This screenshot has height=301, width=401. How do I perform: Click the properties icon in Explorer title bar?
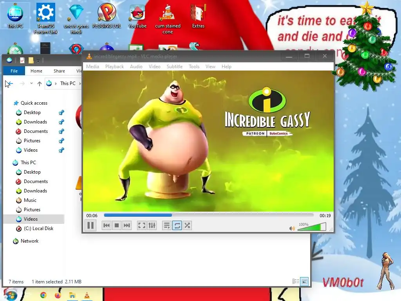(x=22, y=60)
